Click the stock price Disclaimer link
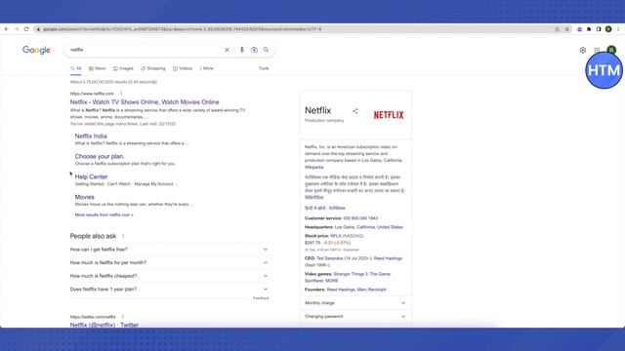Image resolution: width=625 pixels, height=351 pixels. click(x=351, y=250)
